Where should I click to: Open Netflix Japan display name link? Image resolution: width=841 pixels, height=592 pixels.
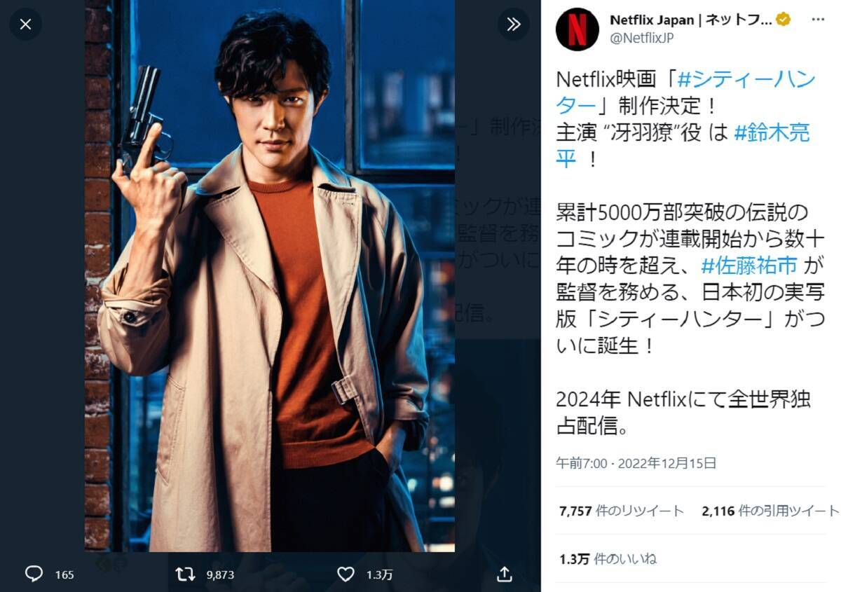(691, 20)
